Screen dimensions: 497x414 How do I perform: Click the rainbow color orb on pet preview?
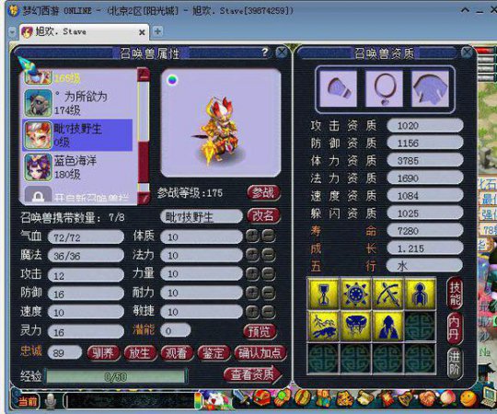[x=172, y=80]
